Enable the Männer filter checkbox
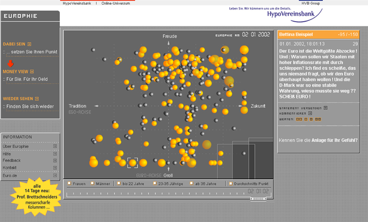The width and height of the screenshot is (368, 222). point(93,183)
